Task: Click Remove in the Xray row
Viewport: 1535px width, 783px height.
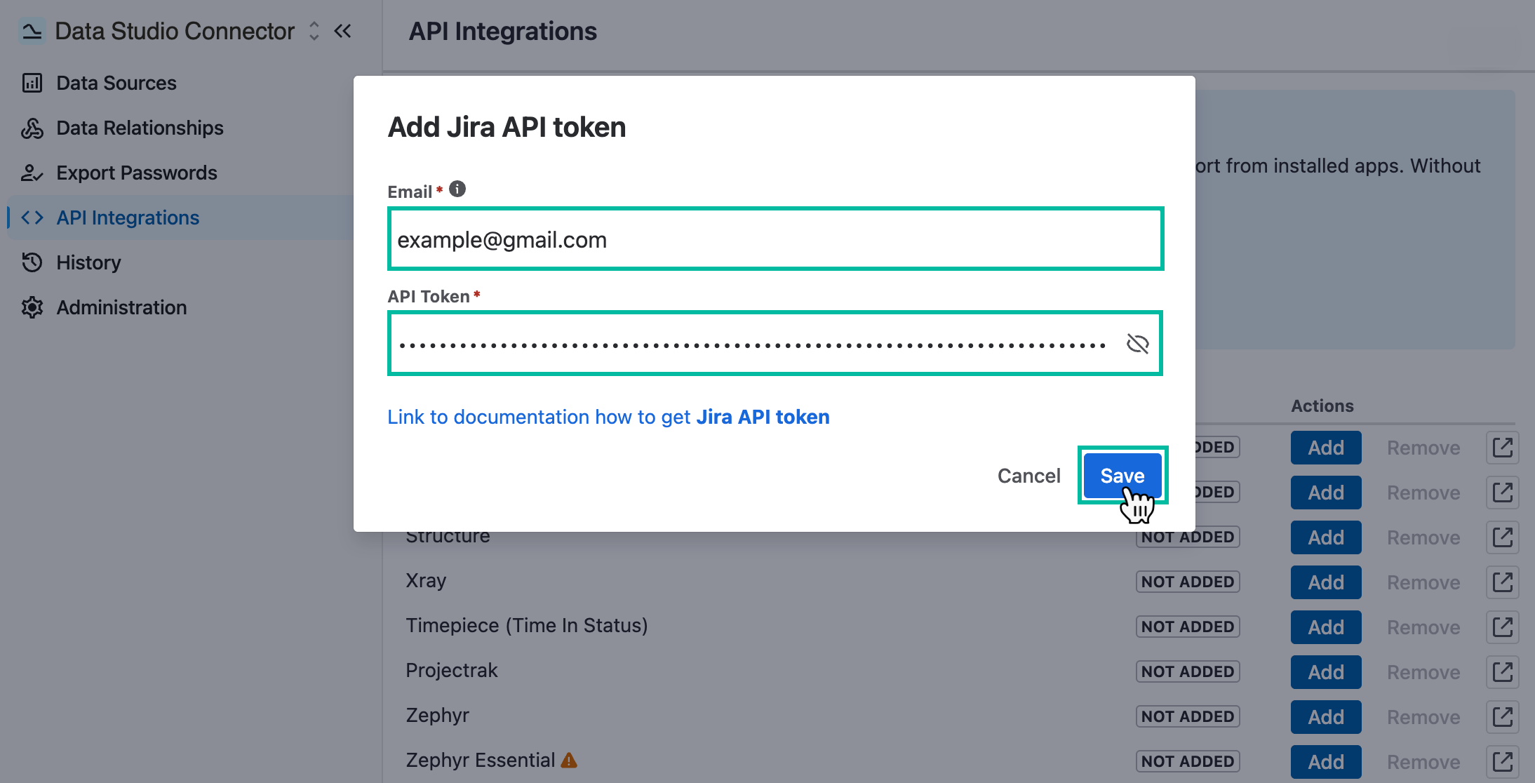Action: [x=1423, y=582]
